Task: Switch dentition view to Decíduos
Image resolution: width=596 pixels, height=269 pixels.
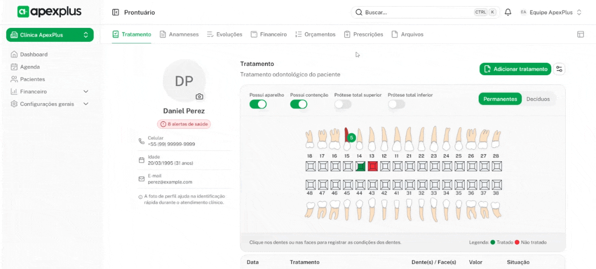Action: [x=538, y=99]
